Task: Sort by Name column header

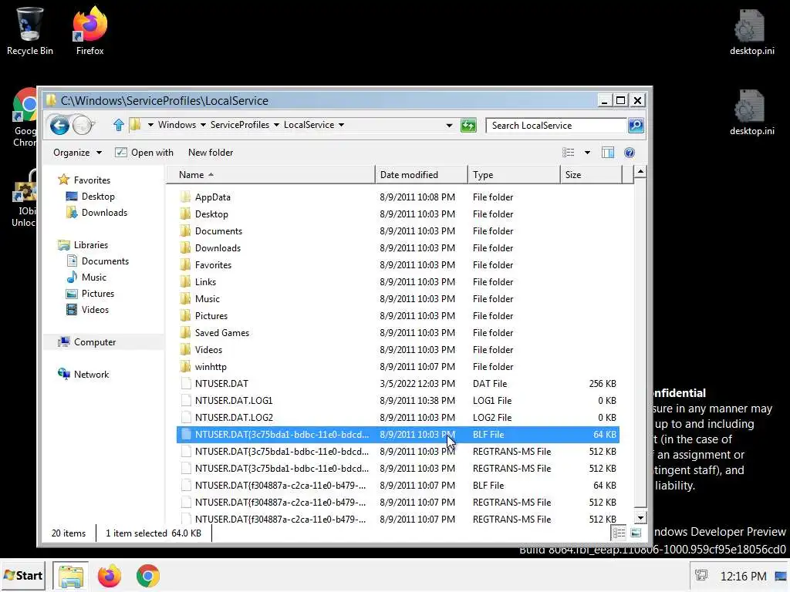Action: tap(272, 175)
